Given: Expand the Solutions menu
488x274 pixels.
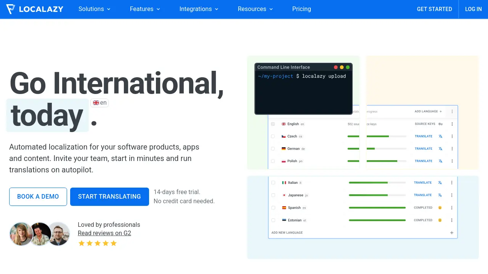Looking at the screenshot, I should click(x=95, y=9).
